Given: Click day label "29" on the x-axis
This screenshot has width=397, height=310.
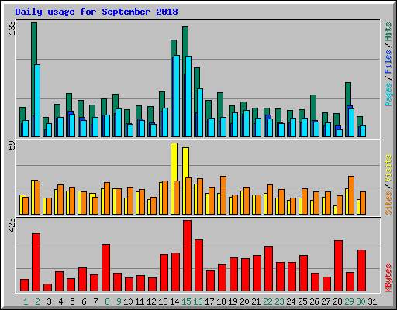Looking at the screenshot, I should tap(349, 301).
